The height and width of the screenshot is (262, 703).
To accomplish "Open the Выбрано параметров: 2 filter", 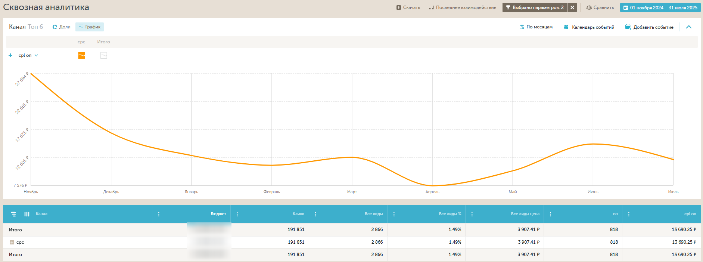I will (x=535, y=7).
